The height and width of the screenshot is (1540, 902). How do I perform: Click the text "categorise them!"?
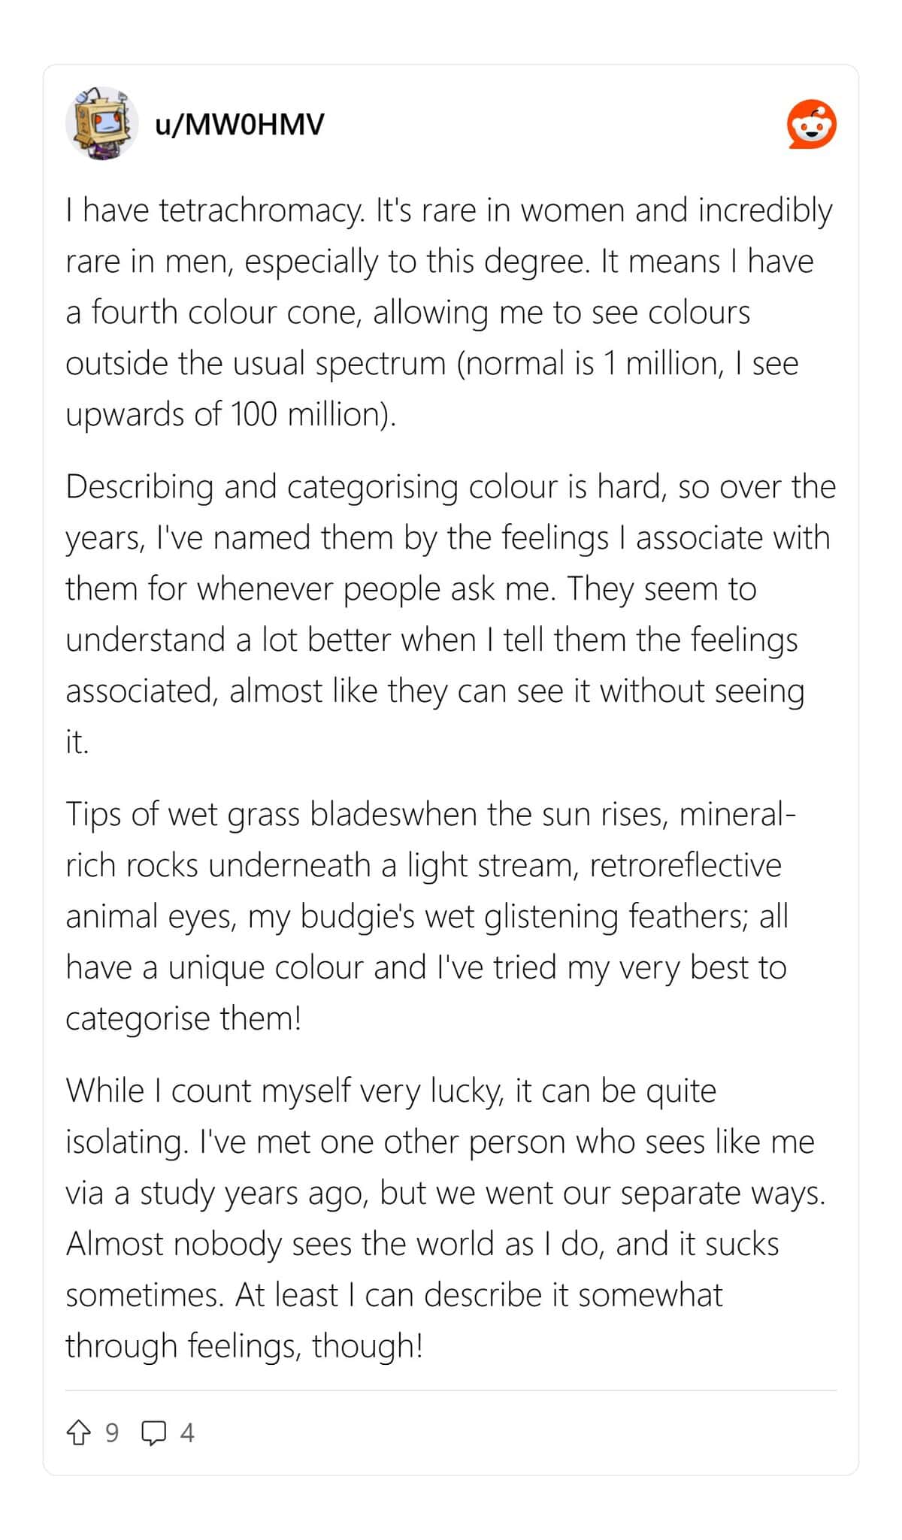[x=183, y=1018]
